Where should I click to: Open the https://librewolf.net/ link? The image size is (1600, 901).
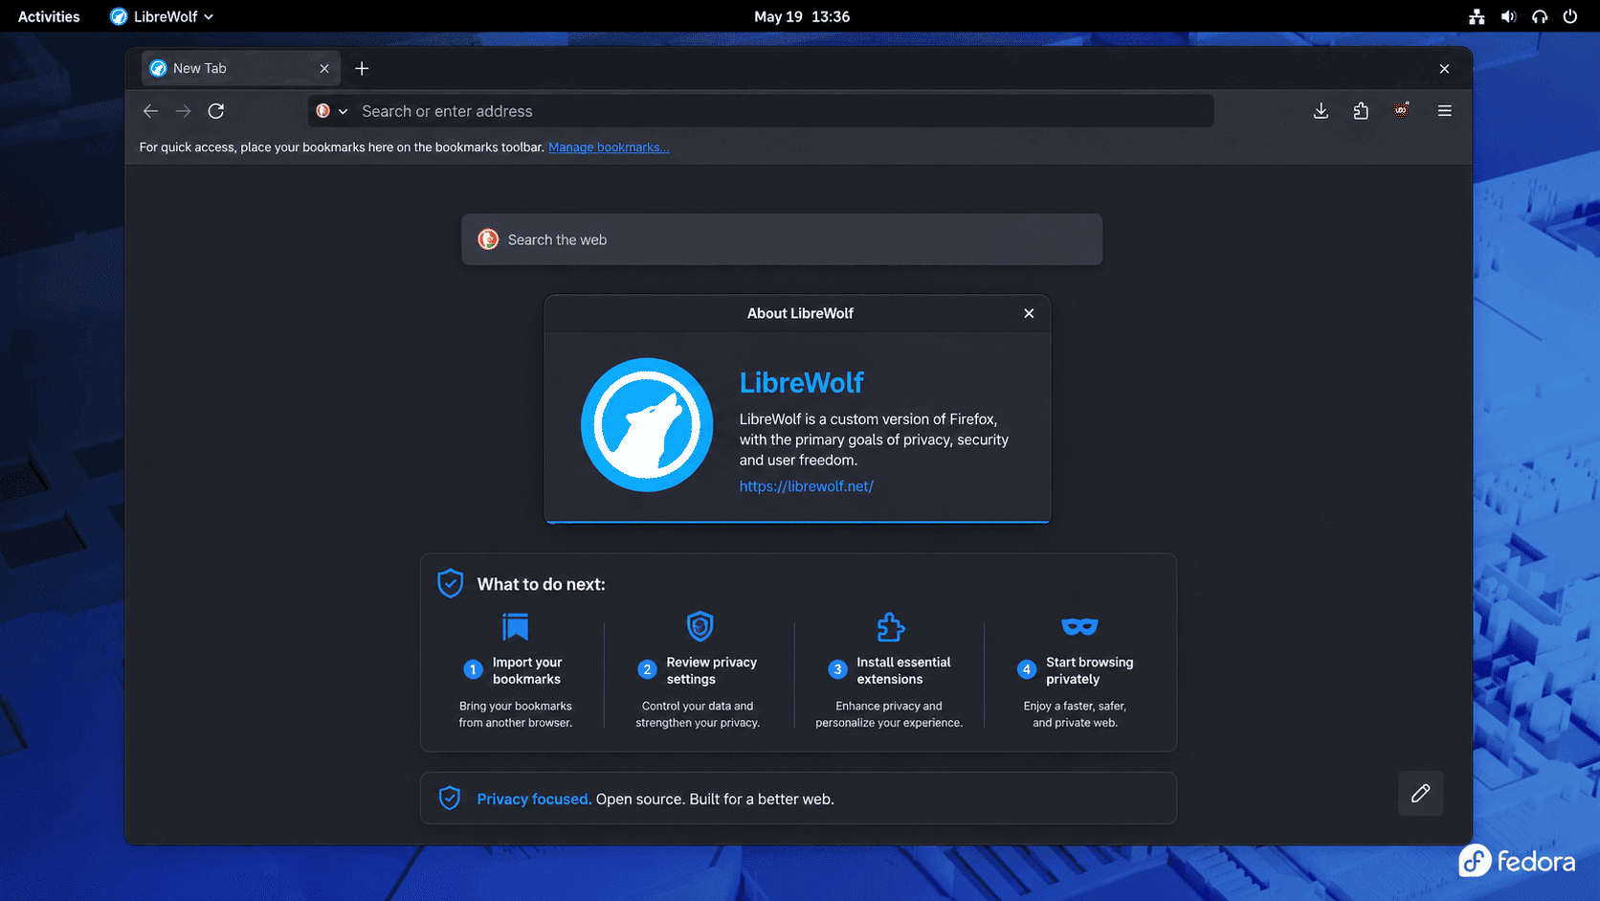pyautogui.click(x=806, y=486)
